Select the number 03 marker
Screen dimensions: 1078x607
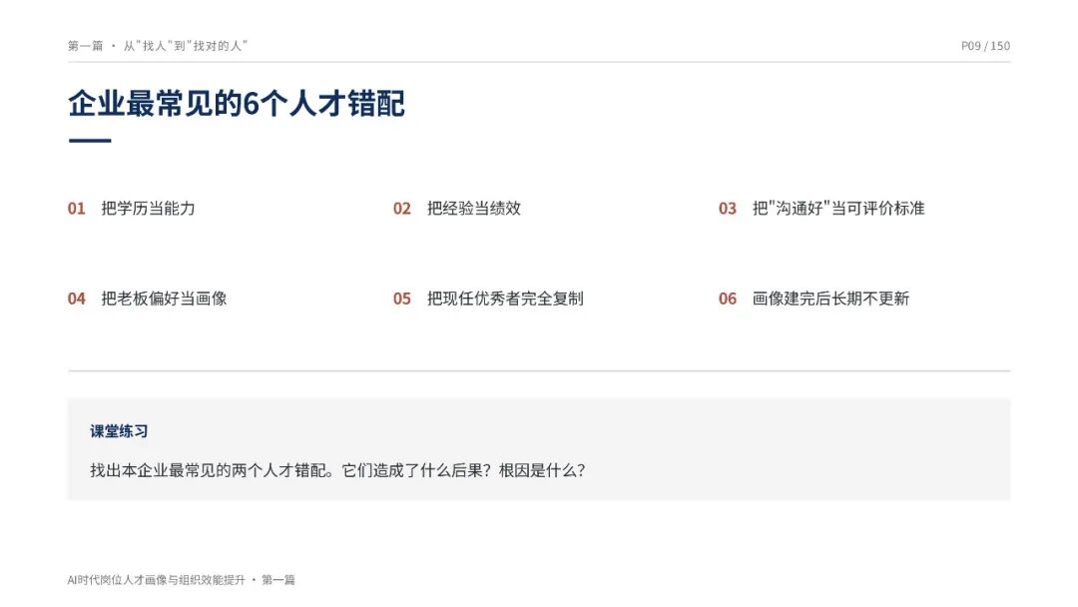[x=728, y=209]
